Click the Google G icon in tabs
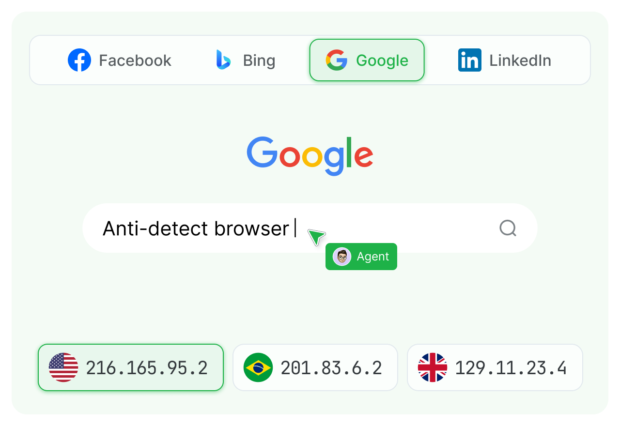Image resolution: width=620 pixels, height=426 pixels. [x=337, y=61]
